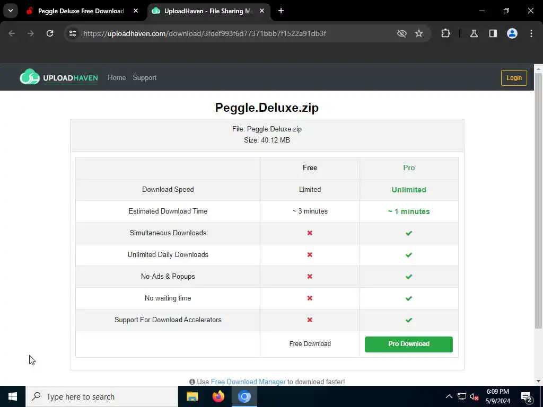Click the 'Download Speed' row label
The height and width of the screenshot is (407, 543).
coord(168,189)
